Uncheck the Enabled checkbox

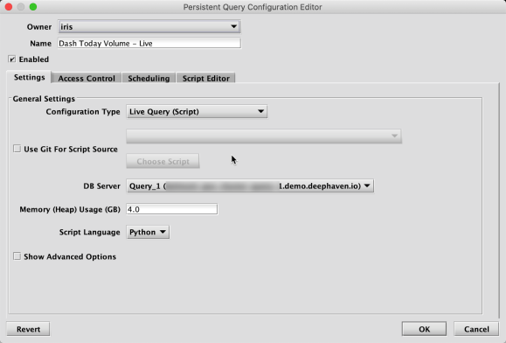click(x=12, y=59)
